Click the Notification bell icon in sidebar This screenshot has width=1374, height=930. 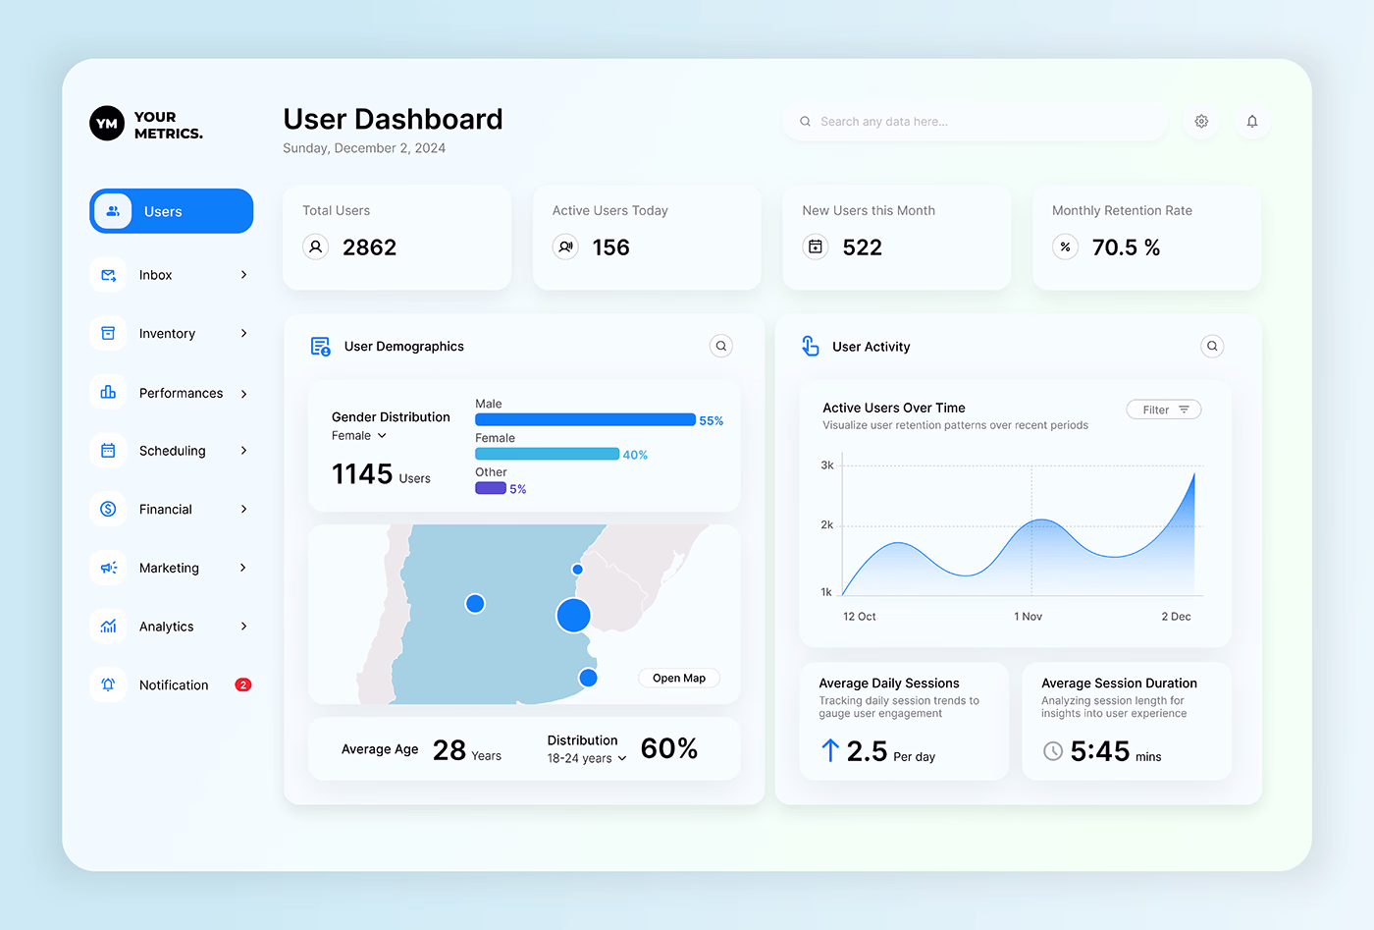point(107,684)
